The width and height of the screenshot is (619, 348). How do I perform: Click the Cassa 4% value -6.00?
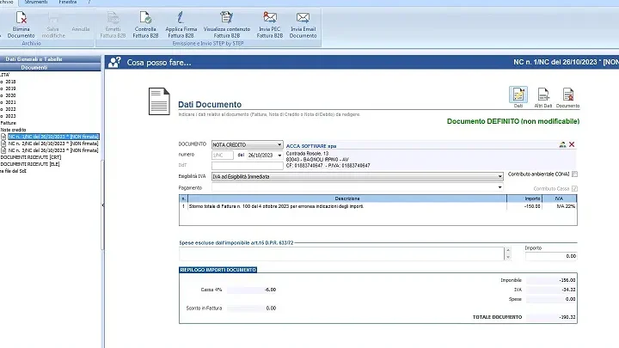coord(251,290)
